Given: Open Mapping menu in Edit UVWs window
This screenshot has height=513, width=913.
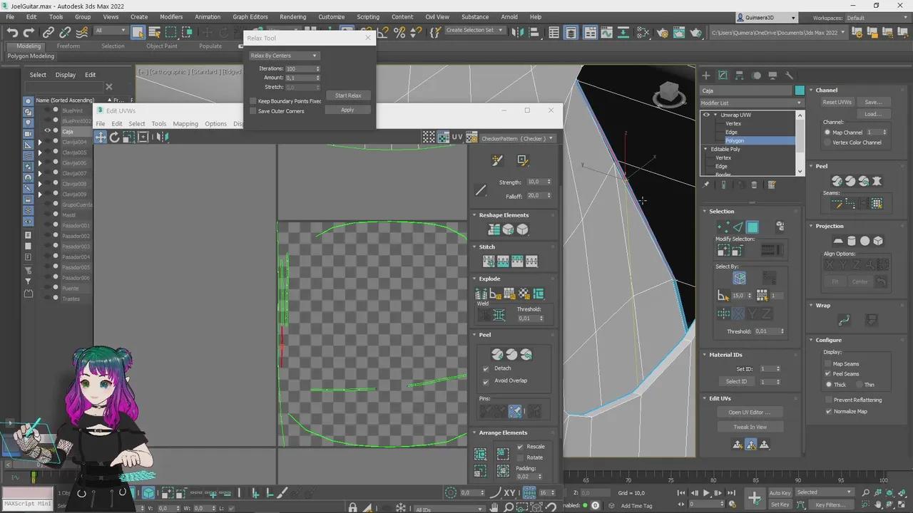Looking at the screenshot, I should [185, 124].
